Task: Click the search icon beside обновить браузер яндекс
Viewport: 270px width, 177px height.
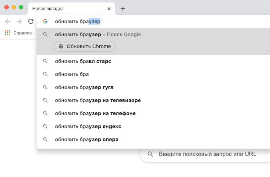Action: click(x=45, y=126)
